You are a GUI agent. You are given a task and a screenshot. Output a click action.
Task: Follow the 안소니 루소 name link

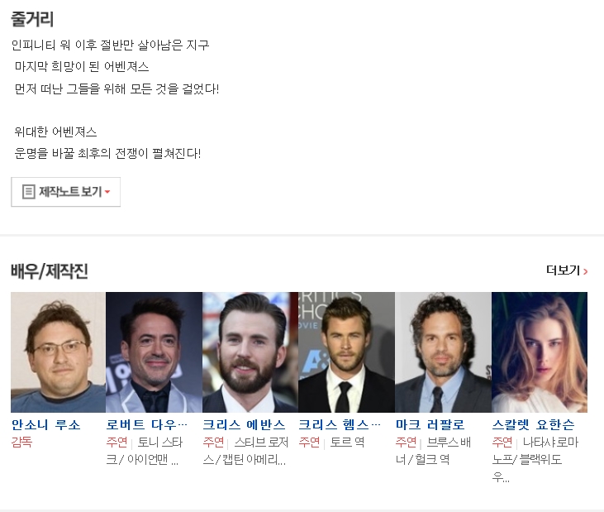pos(45,425)
